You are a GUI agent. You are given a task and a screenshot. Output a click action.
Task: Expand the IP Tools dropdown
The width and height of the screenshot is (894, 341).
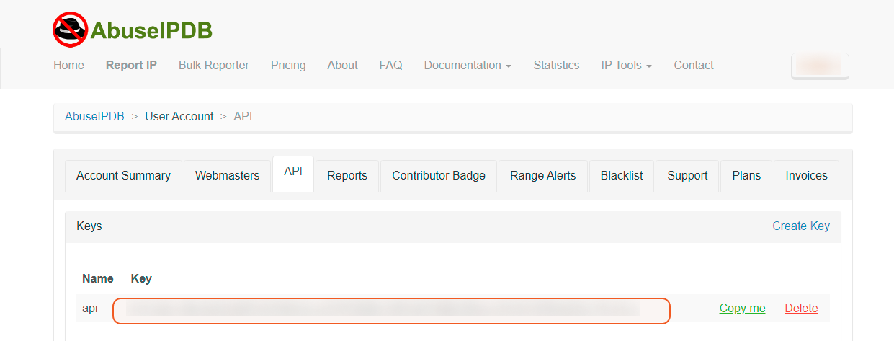pyautogui.click(x=626, y=65)
